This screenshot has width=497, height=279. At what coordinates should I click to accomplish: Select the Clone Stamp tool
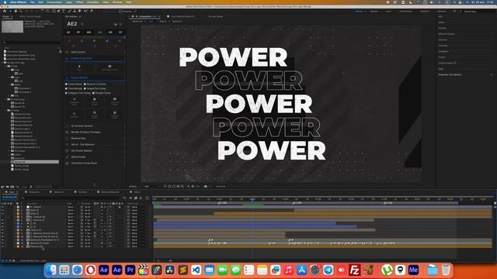[x=75, y=11]
